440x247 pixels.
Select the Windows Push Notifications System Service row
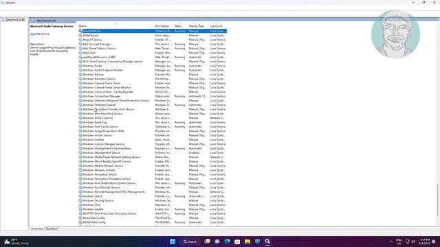(153, 183)
